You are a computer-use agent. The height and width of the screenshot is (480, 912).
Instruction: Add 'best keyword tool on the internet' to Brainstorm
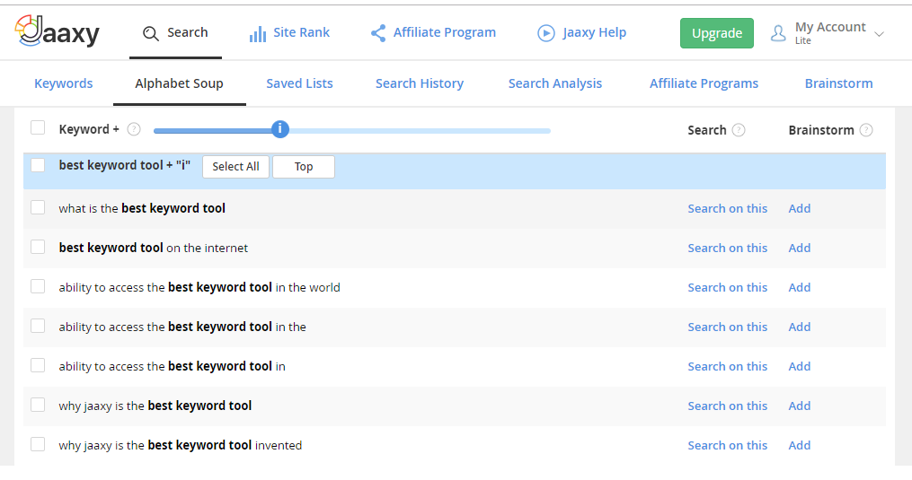799,249
